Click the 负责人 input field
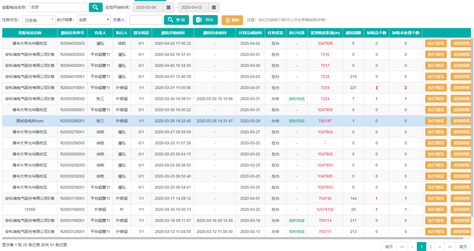The height and width of the screenshot is (251, 474). tap(146, 20)
